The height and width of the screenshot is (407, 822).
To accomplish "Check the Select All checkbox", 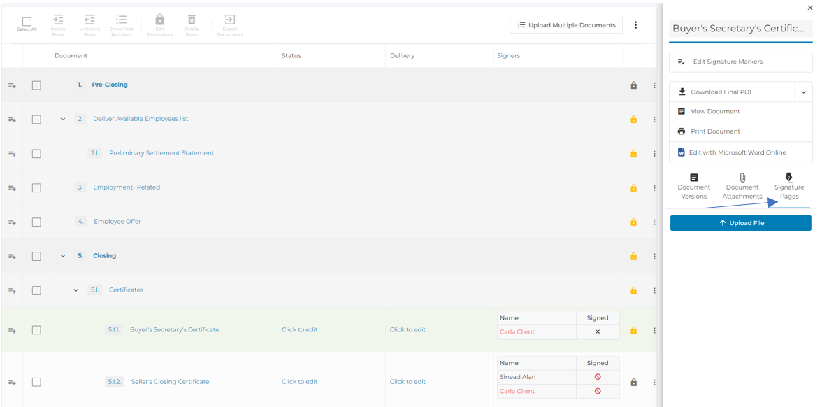I will [27, 22].
